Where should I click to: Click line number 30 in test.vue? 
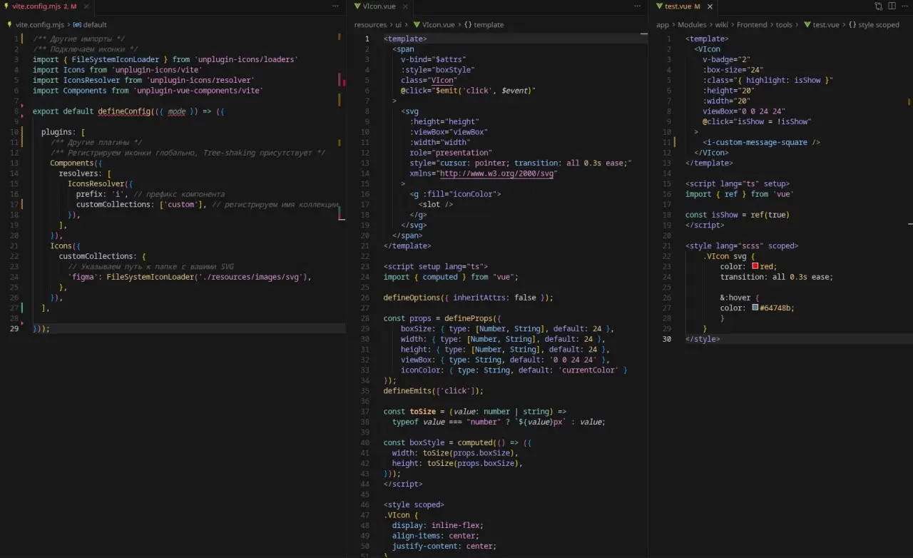coord(667,339)
